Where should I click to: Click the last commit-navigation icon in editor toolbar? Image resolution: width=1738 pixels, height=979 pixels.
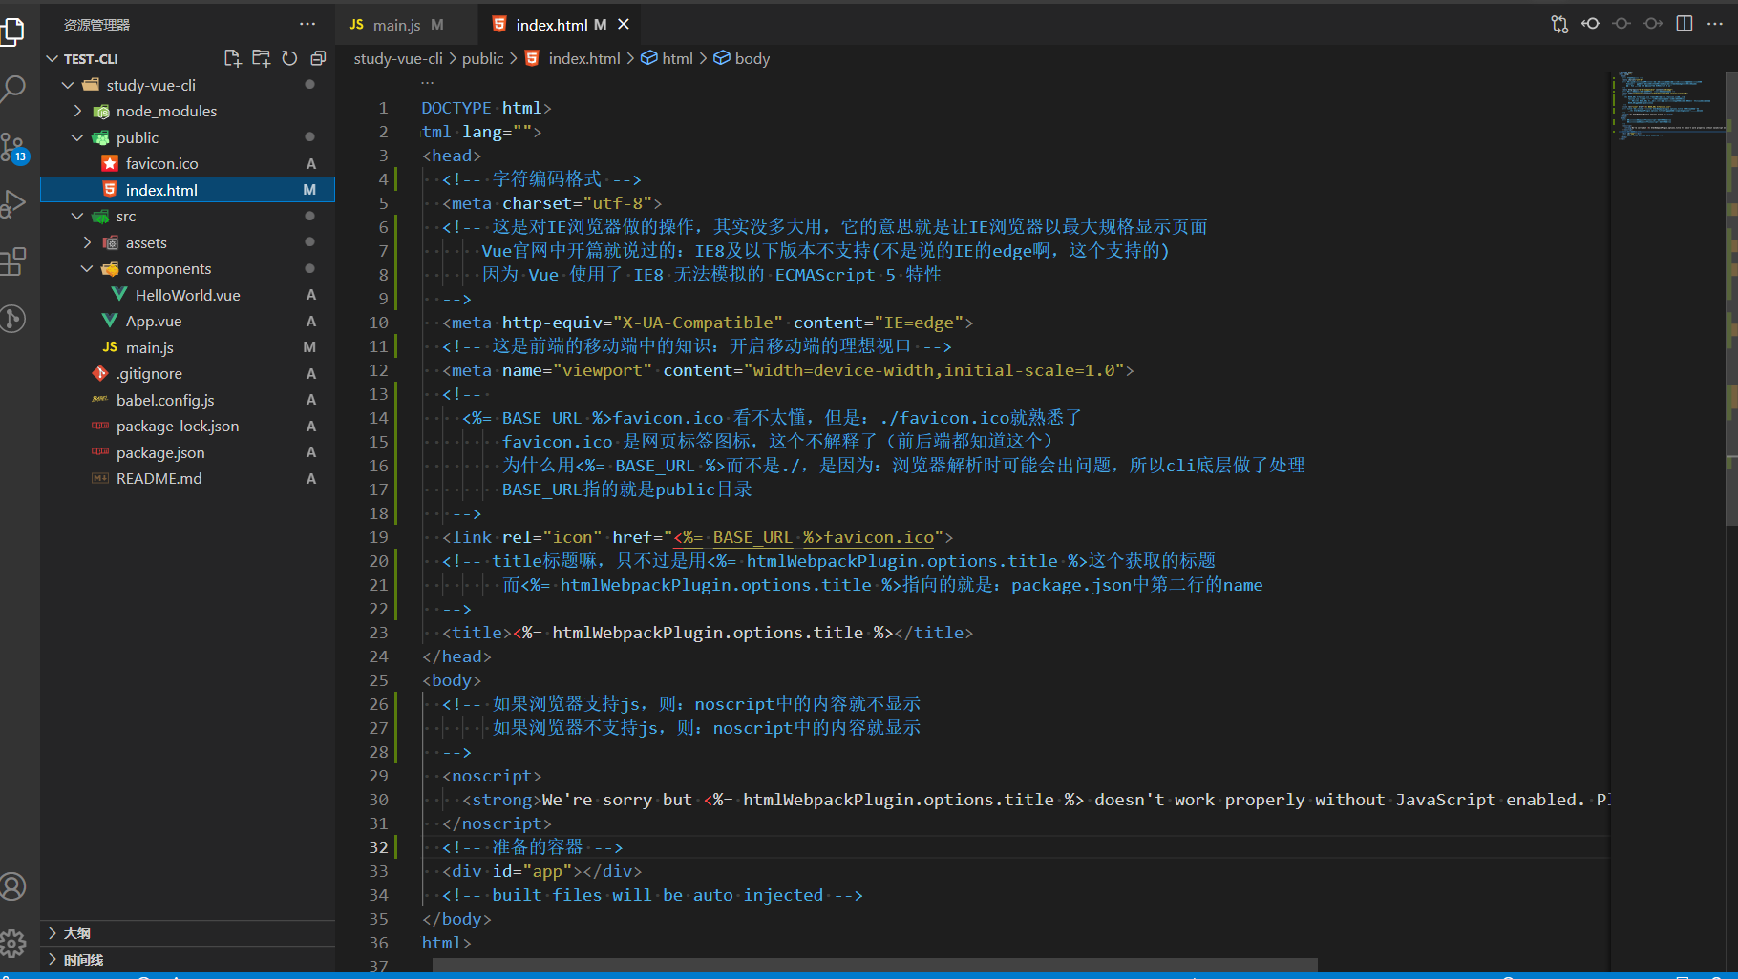click(1653, 24)
